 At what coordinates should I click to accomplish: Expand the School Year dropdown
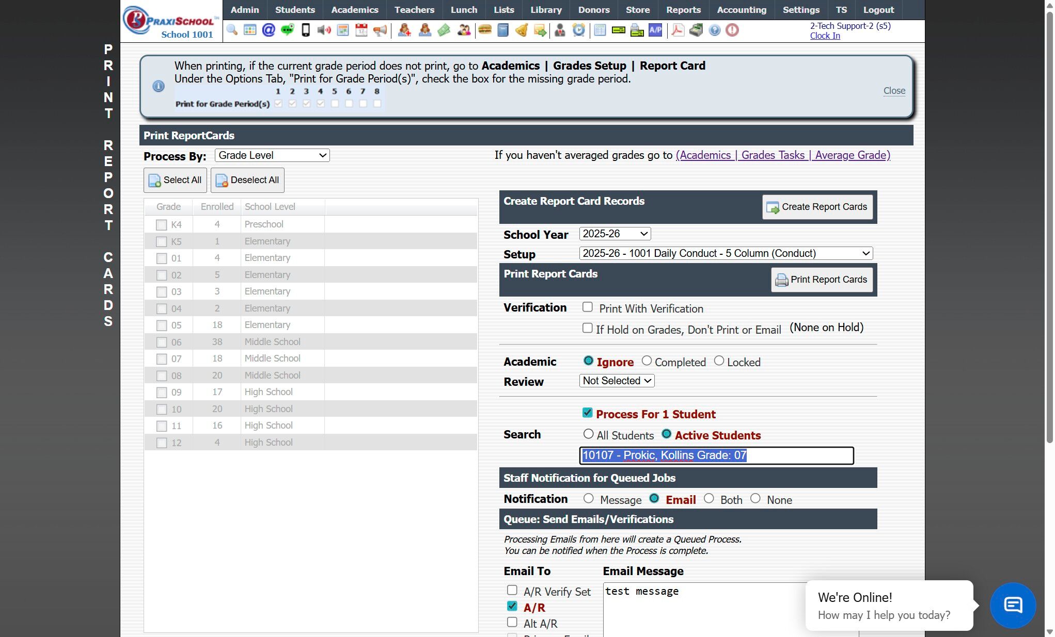tap(615, 234)
